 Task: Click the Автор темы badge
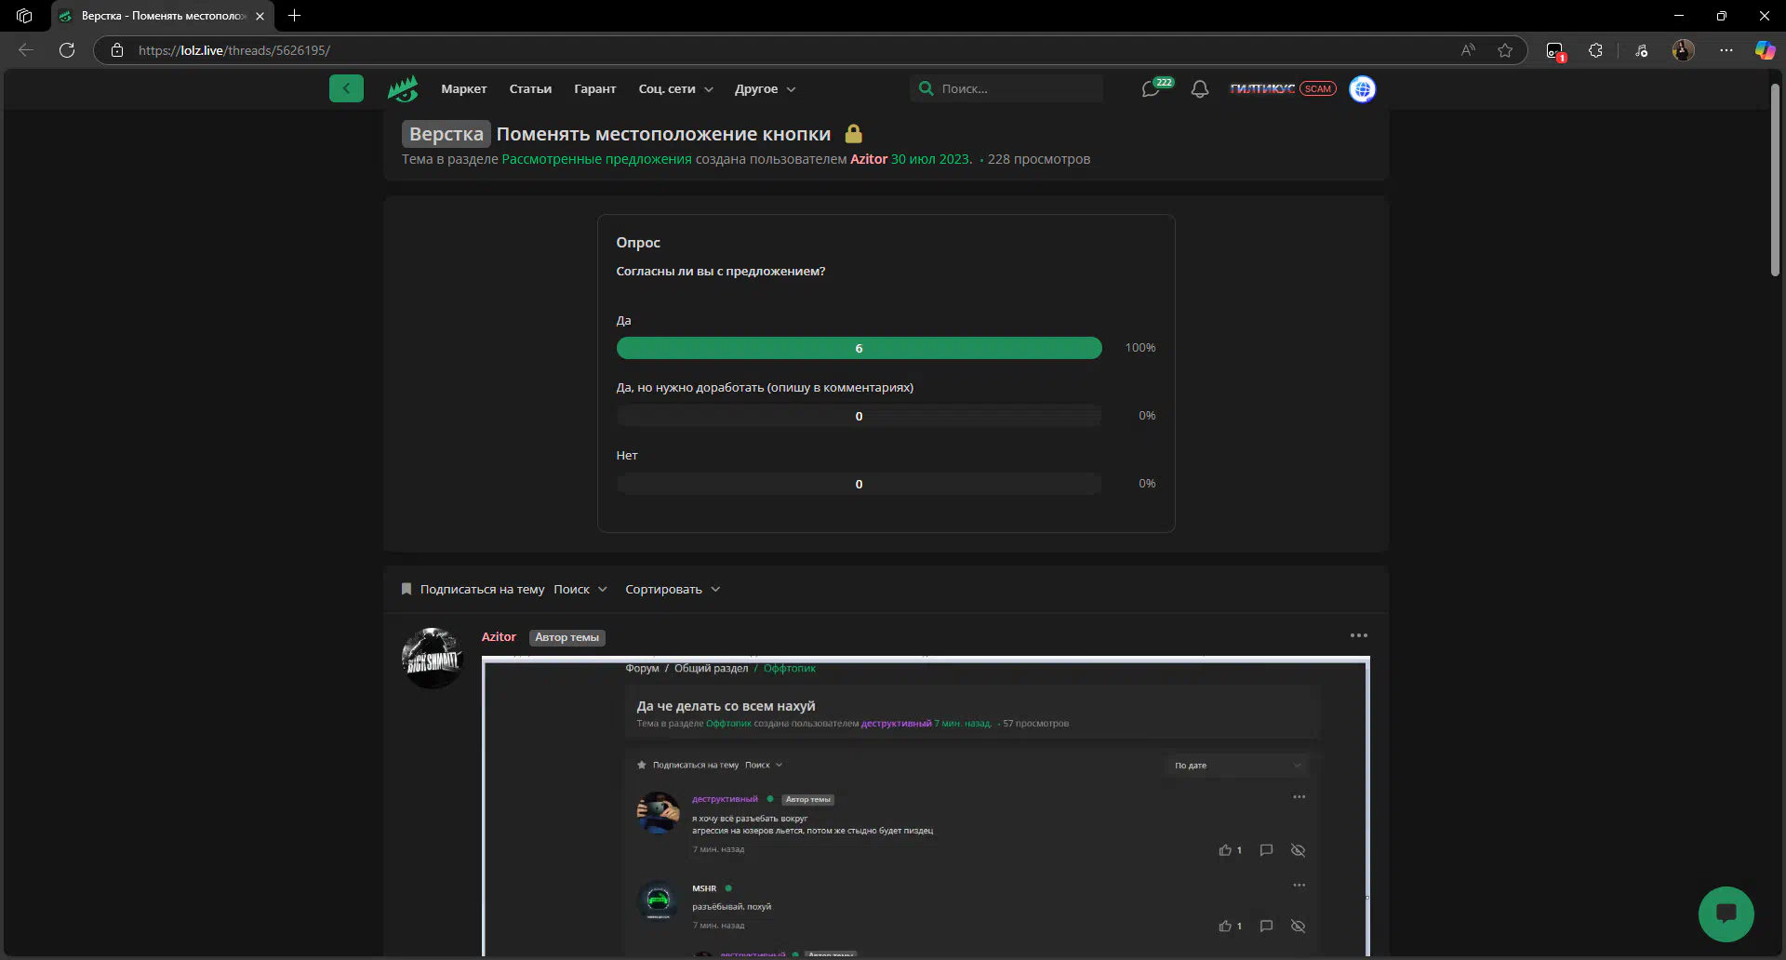(x=566, y=637)
